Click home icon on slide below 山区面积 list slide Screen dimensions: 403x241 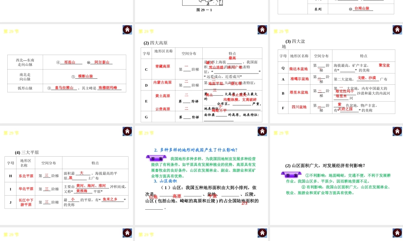[x=262, y=233]
